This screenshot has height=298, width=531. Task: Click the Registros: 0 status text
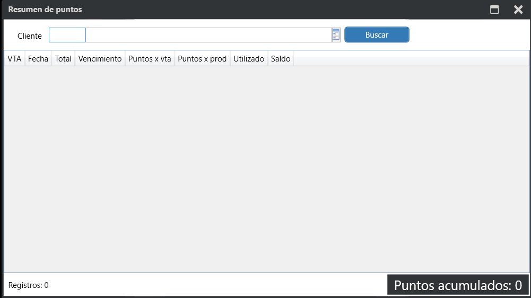[29, 285]
